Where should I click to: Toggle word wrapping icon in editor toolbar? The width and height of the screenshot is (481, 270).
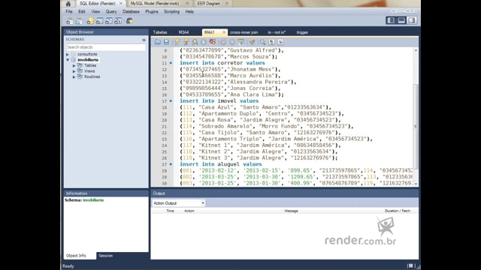coord(280,42)
